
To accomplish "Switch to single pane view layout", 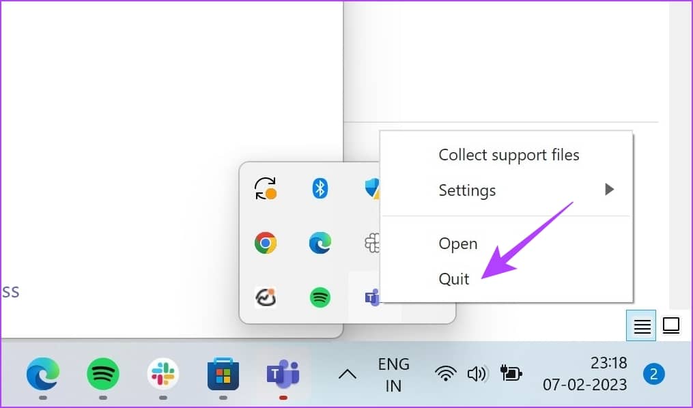I will 671,325.
